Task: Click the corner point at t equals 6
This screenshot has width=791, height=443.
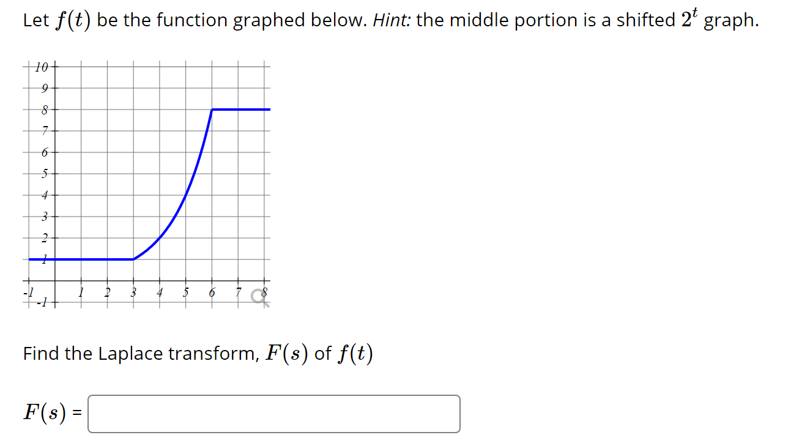Action: click(x=212, y=110)
